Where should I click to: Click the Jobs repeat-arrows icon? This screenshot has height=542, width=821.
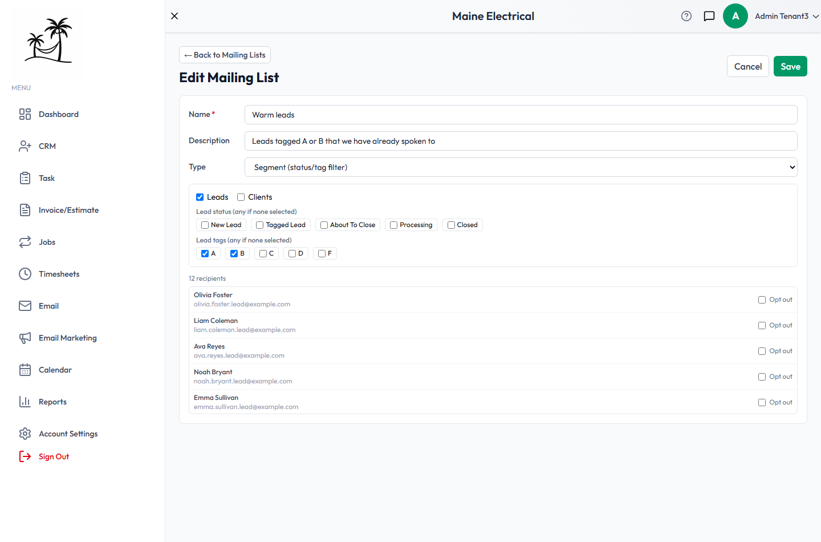tap(25, 242)
